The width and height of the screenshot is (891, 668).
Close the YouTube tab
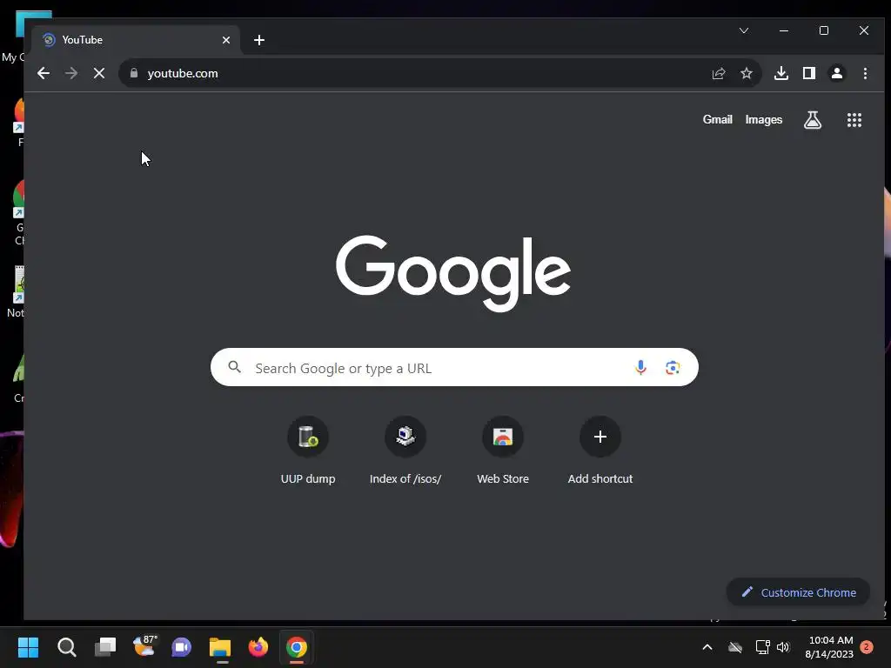(x=226, y=40)
